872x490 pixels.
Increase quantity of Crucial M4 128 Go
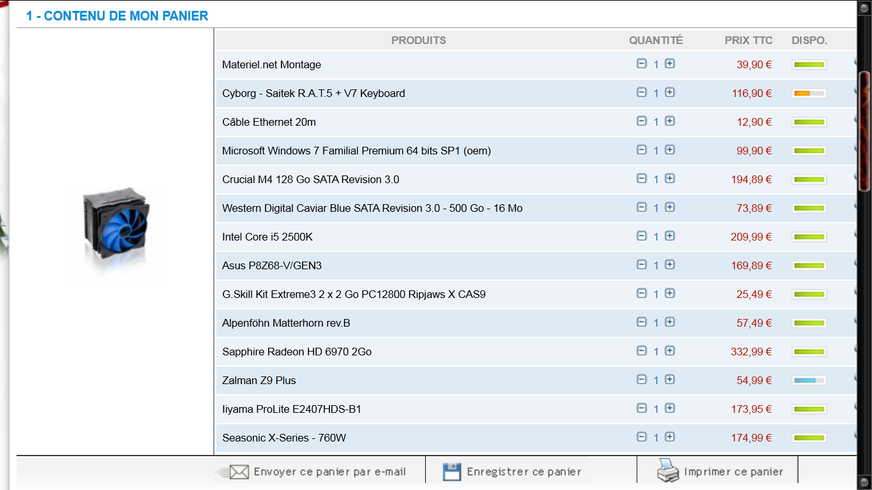coord(670,179)
